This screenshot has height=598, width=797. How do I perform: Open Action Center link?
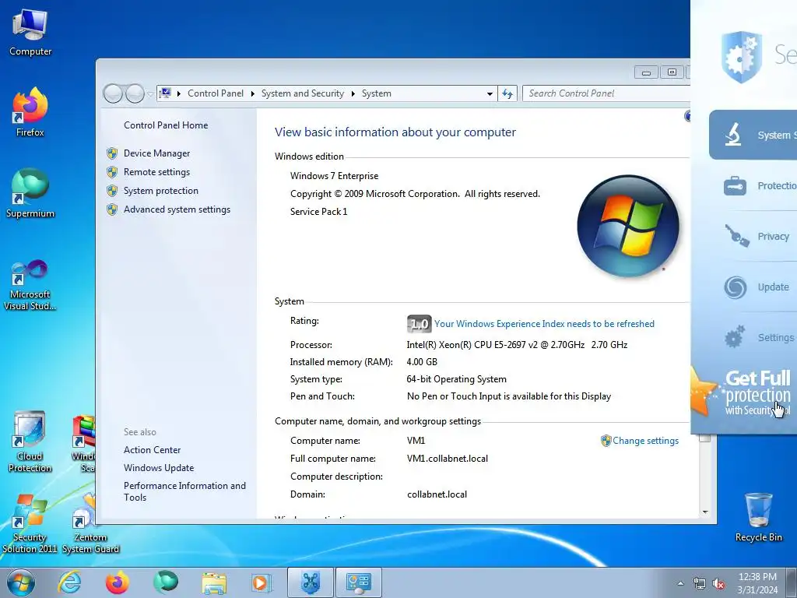click(152, 450)
